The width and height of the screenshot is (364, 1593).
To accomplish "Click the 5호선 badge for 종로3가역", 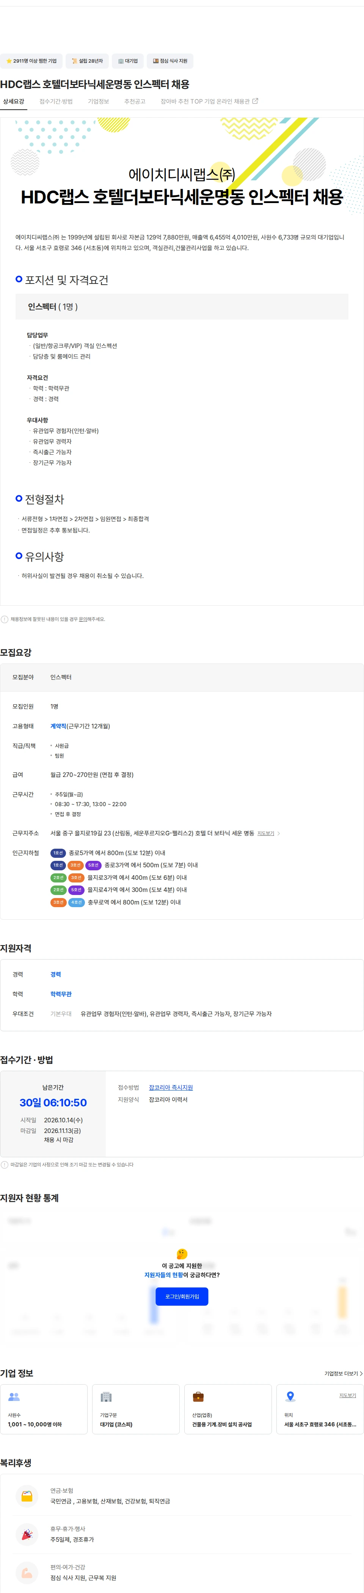I will coord(93,865).
